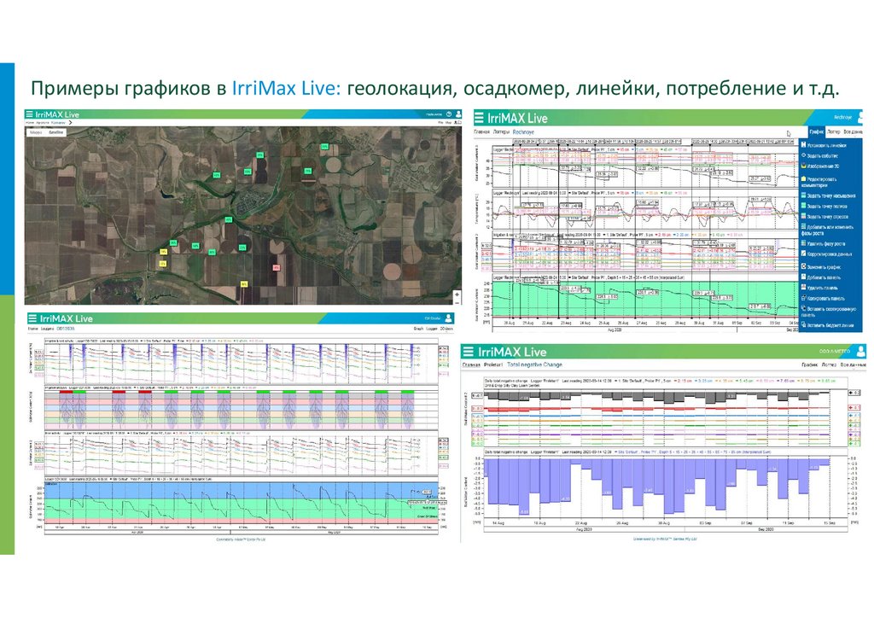Zoom in the map with plus button
The width and height of the screenshot is (874, 618).
[x=457, y=294]
